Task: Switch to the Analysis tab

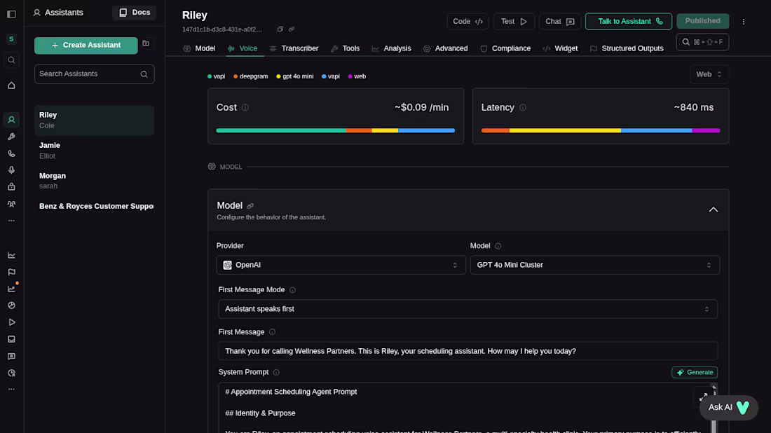Action: click(391, 48)
